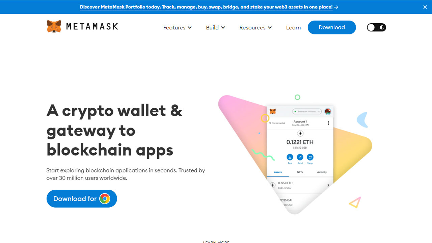This screenshot has height=243, width=432.
Task: Click the Swap icon in wallet preview
Action: coord(310,157)
